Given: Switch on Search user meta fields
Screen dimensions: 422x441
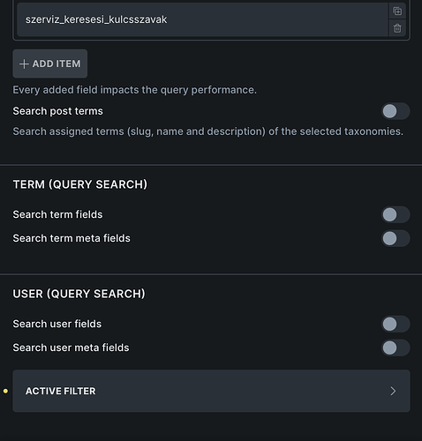Looking at the screenshot, I should pyautogui.click(x=396, y=348).
